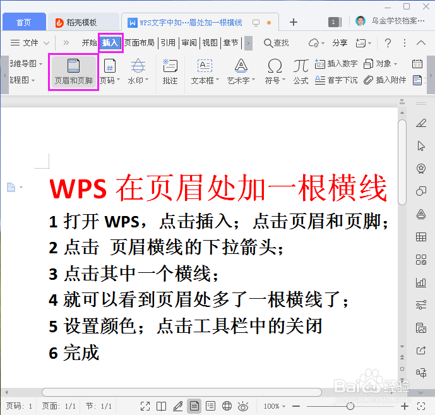This screenshot has height=415, width=435.
Task: Open the settings sliders icon in sidebar
Action: point(421,305)
